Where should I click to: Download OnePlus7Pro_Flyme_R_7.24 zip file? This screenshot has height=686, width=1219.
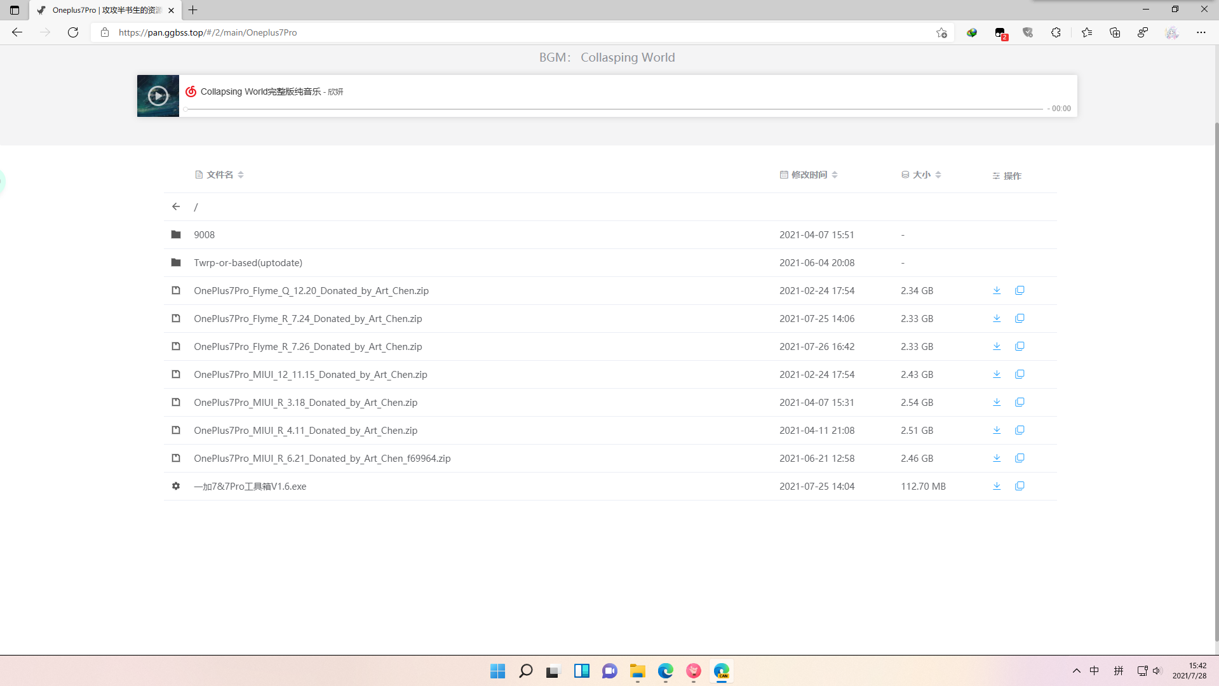[997, 318]
